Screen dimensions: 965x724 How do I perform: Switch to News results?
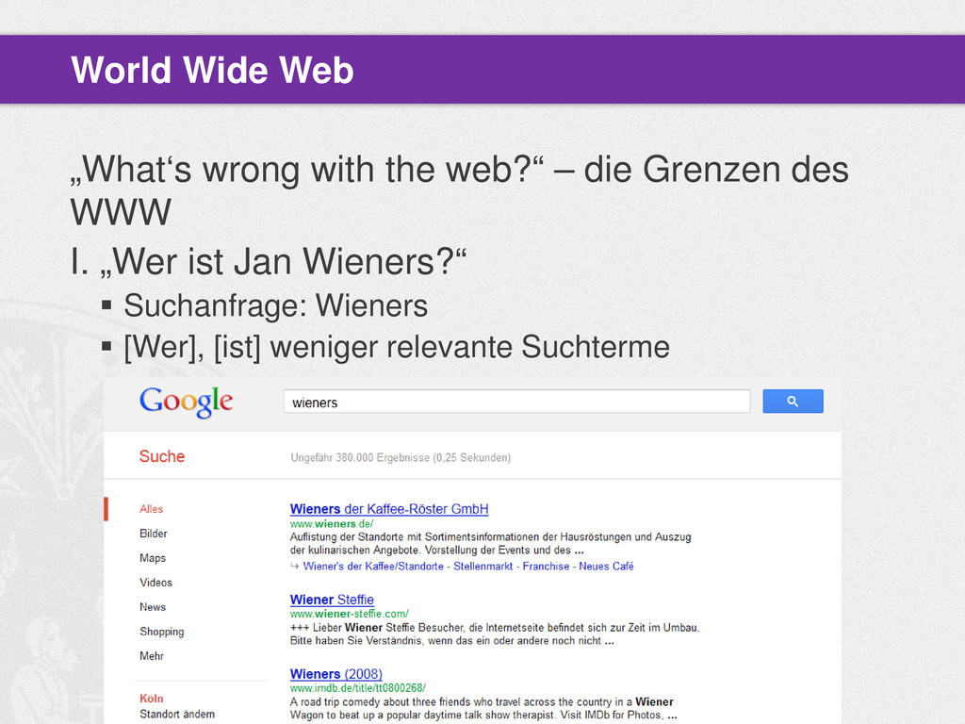pos(153,607)
